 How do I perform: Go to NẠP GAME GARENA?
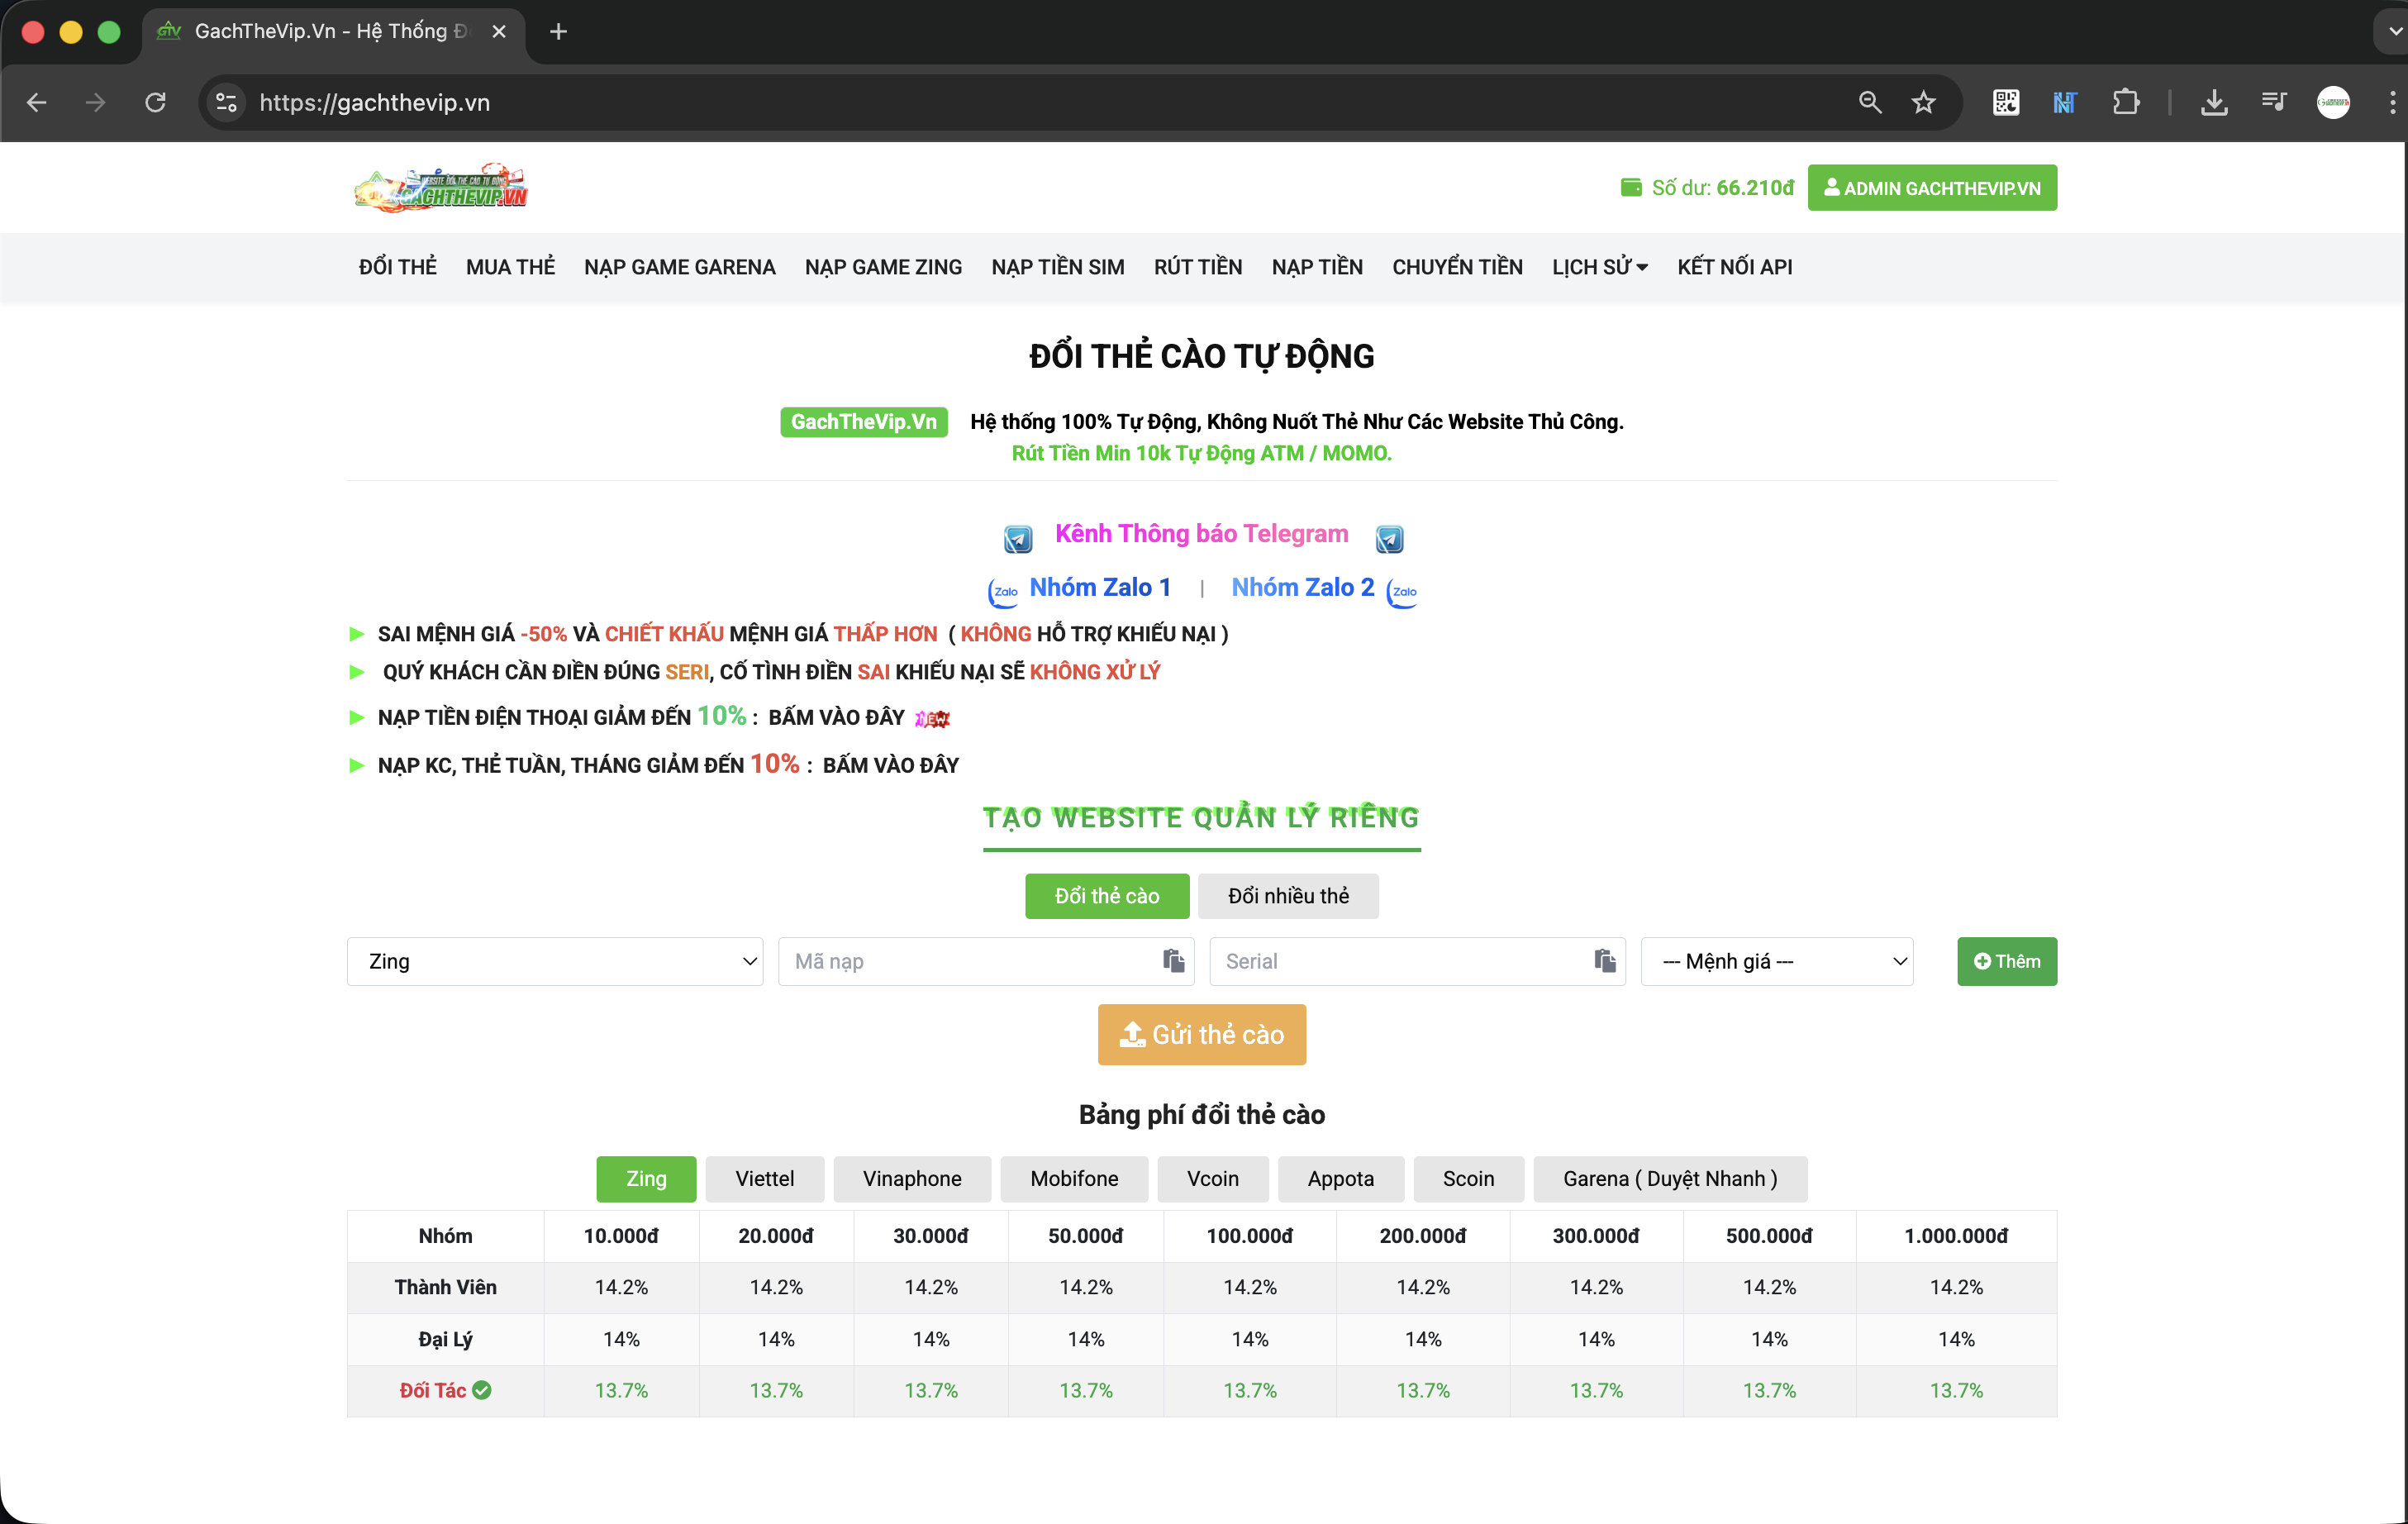680,267
